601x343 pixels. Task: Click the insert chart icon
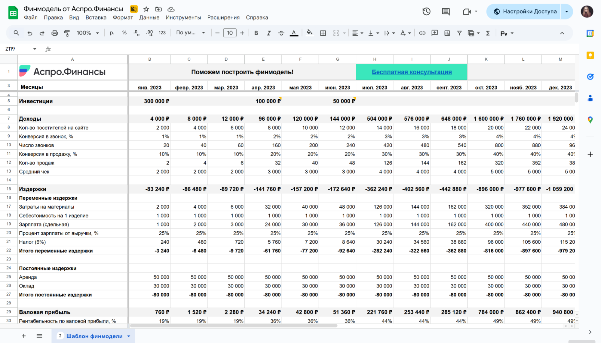click(x=447, y=33)
